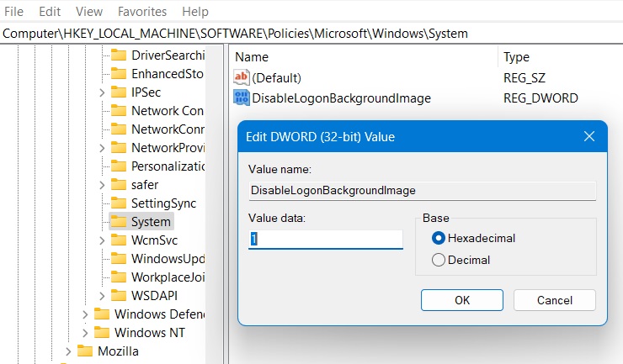Select the (Default) value name
The image size is (623, 364).
point(276,78)
